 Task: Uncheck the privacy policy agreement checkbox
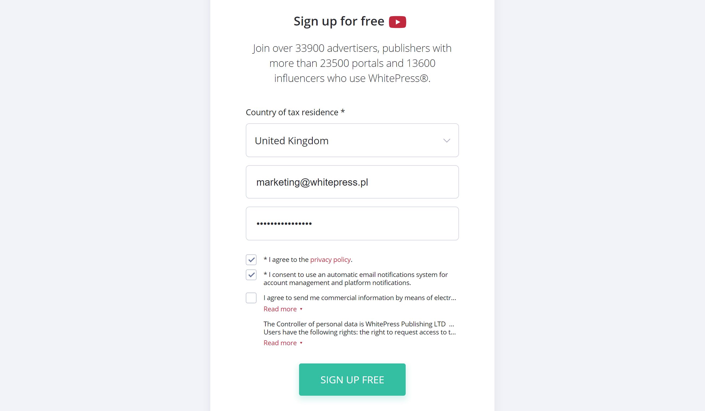click(x=251, y=260)
